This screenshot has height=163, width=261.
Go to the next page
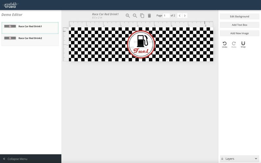[x=185, y=16]
